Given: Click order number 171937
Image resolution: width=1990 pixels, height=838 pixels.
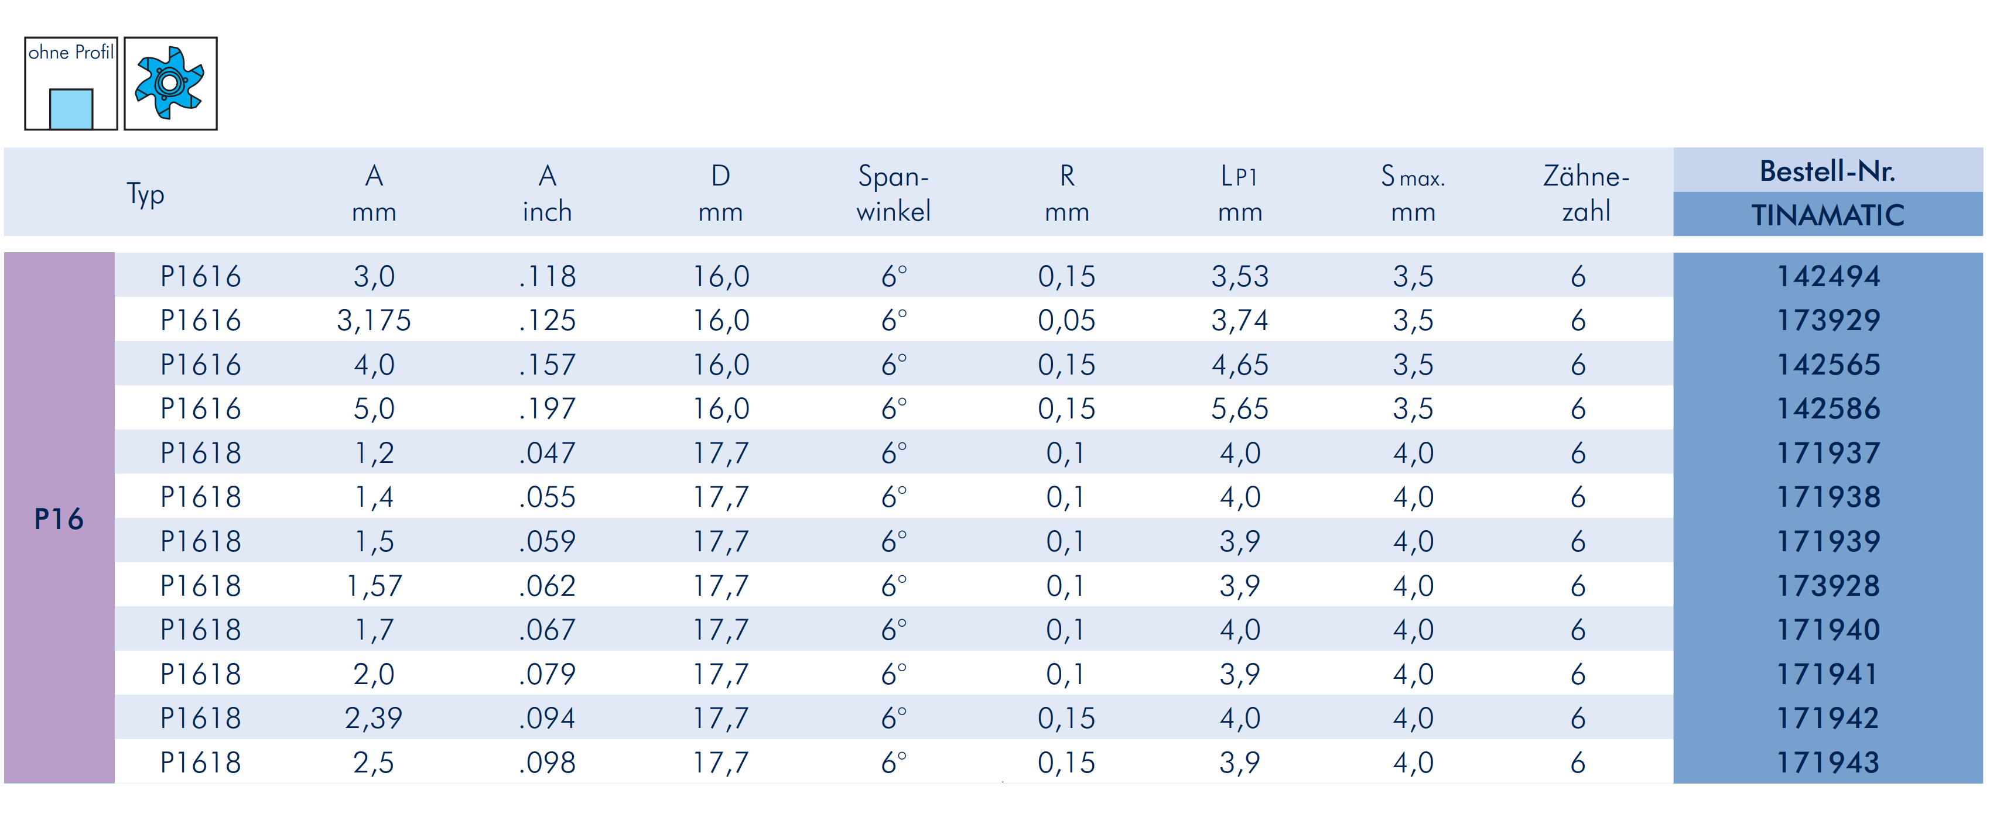Looking at the screenshot, I should (1828, 452).
